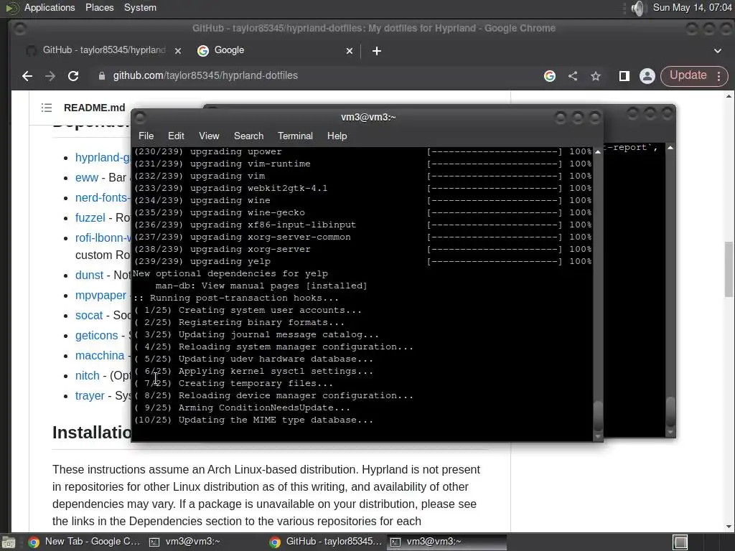Click front terminal scrollbar down arrow
The width and height of the screenshot is (735, 551).
click(598, 436)
